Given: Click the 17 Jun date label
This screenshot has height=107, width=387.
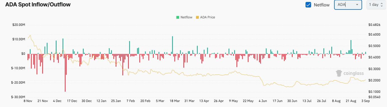Looking at the screenshot, I should [x=277, y=101].
